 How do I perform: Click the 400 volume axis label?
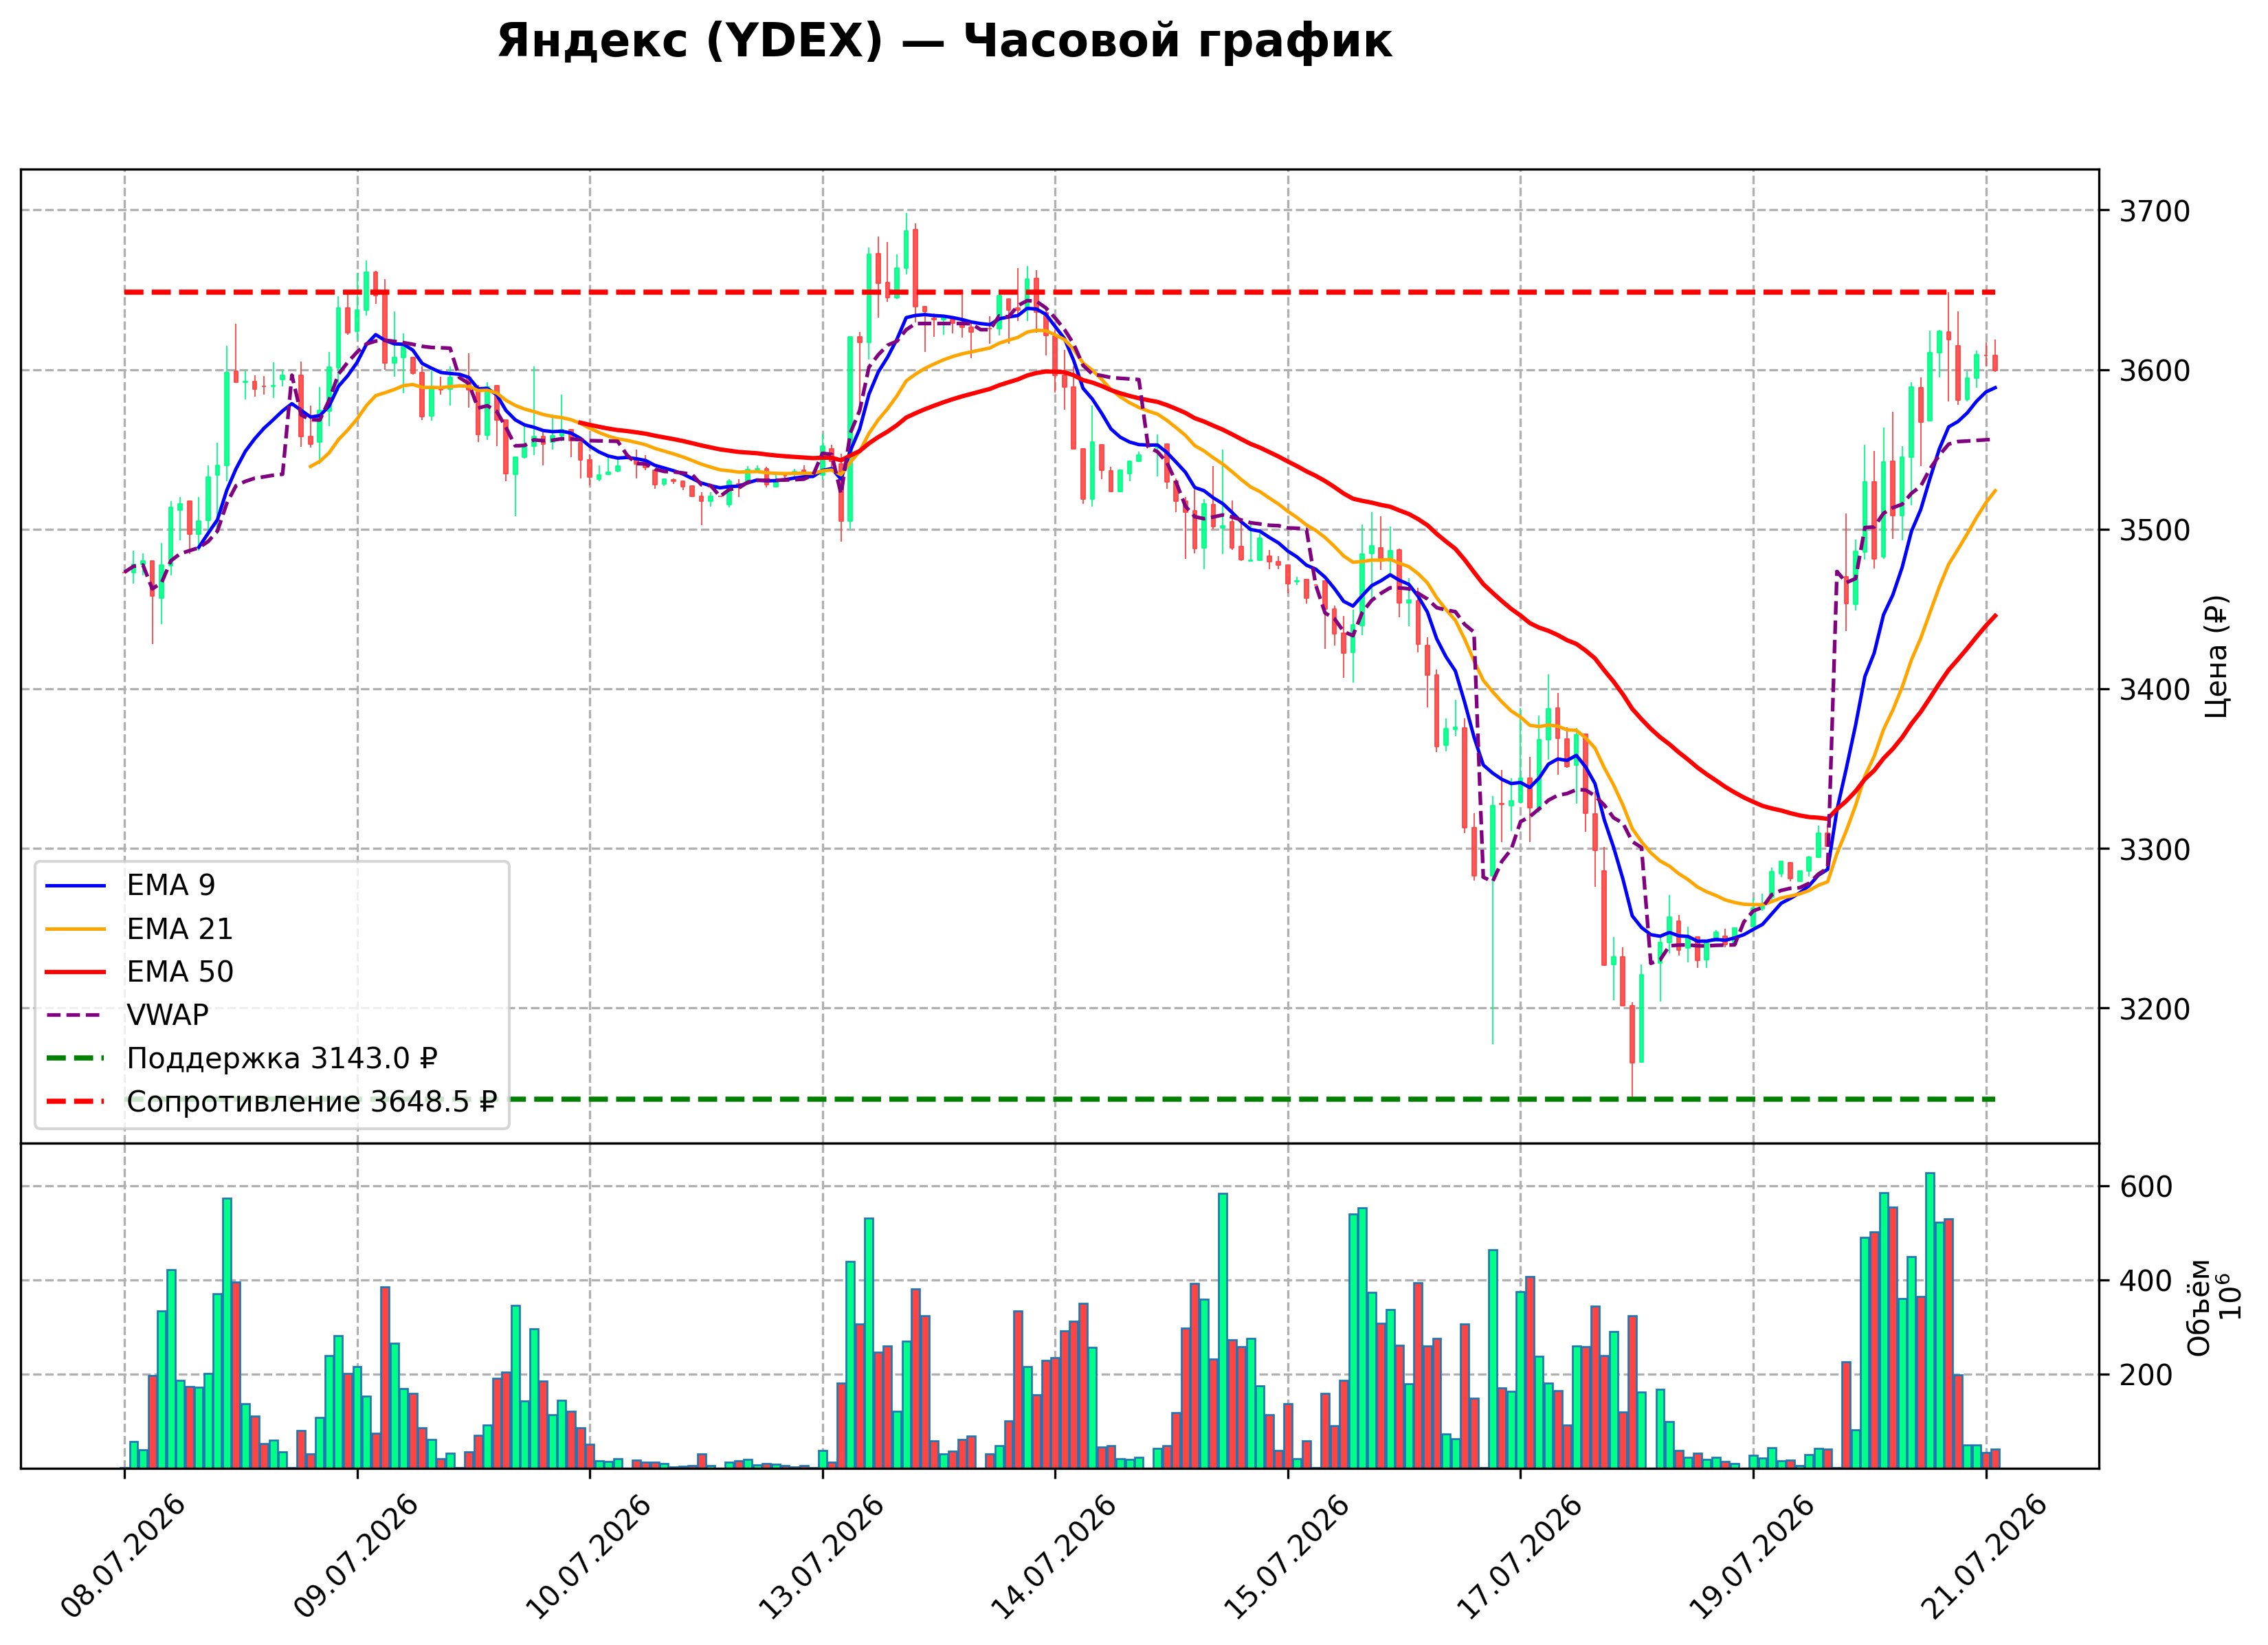(x=2146, y=1281)
